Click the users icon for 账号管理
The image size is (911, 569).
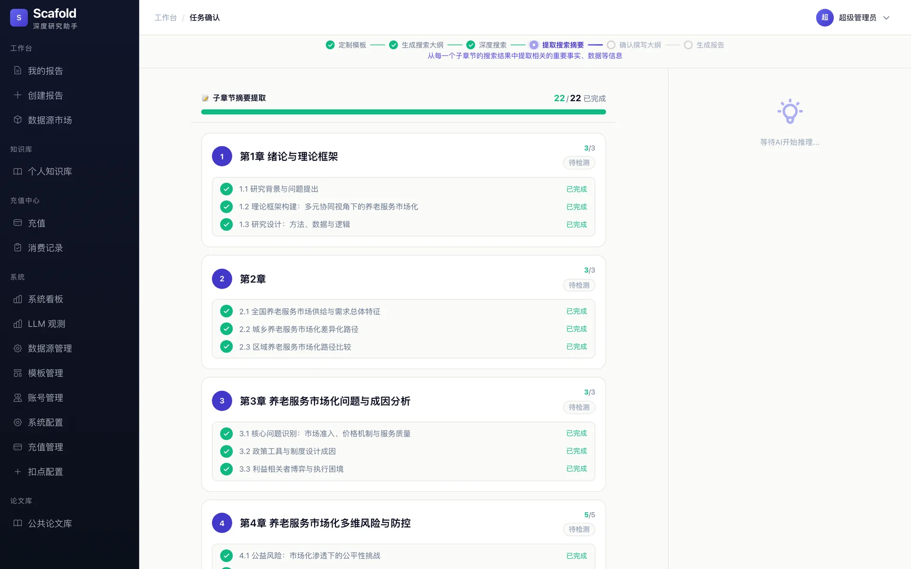pos(18,398)
